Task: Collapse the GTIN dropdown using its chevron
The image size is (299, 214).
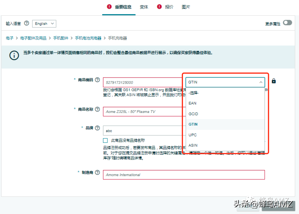Action: (x=261, y=82)
